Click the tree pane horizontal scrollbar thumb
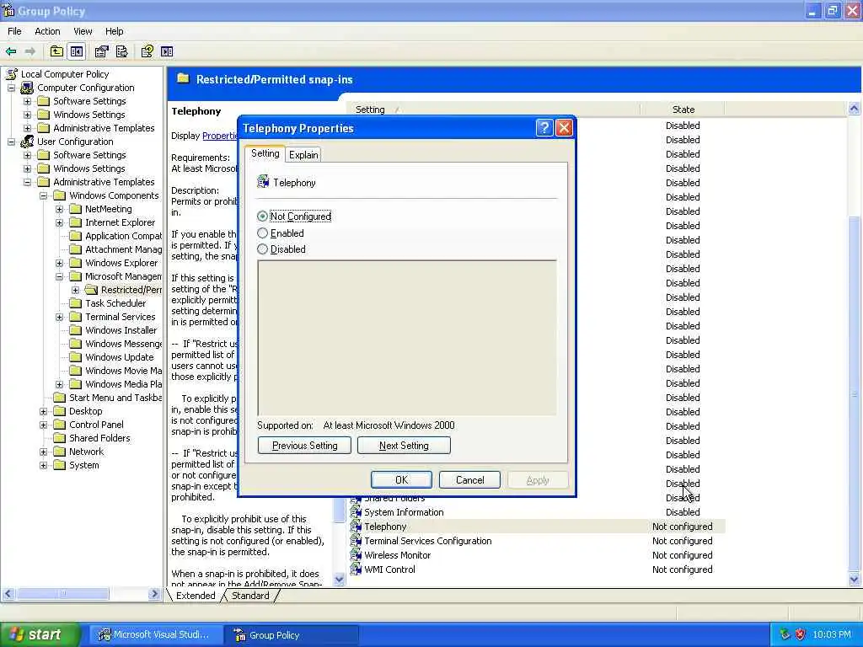Image resolution: width=863 pixels, height=647 pixels. pyautogui.click(x=62, y=594)
